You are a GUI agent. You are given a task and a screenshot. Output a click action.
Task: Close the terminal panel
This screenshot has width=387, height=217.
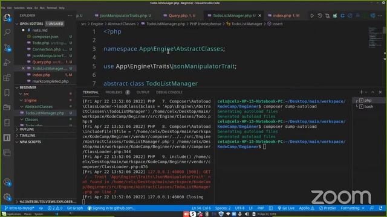(x=380, y=92)
